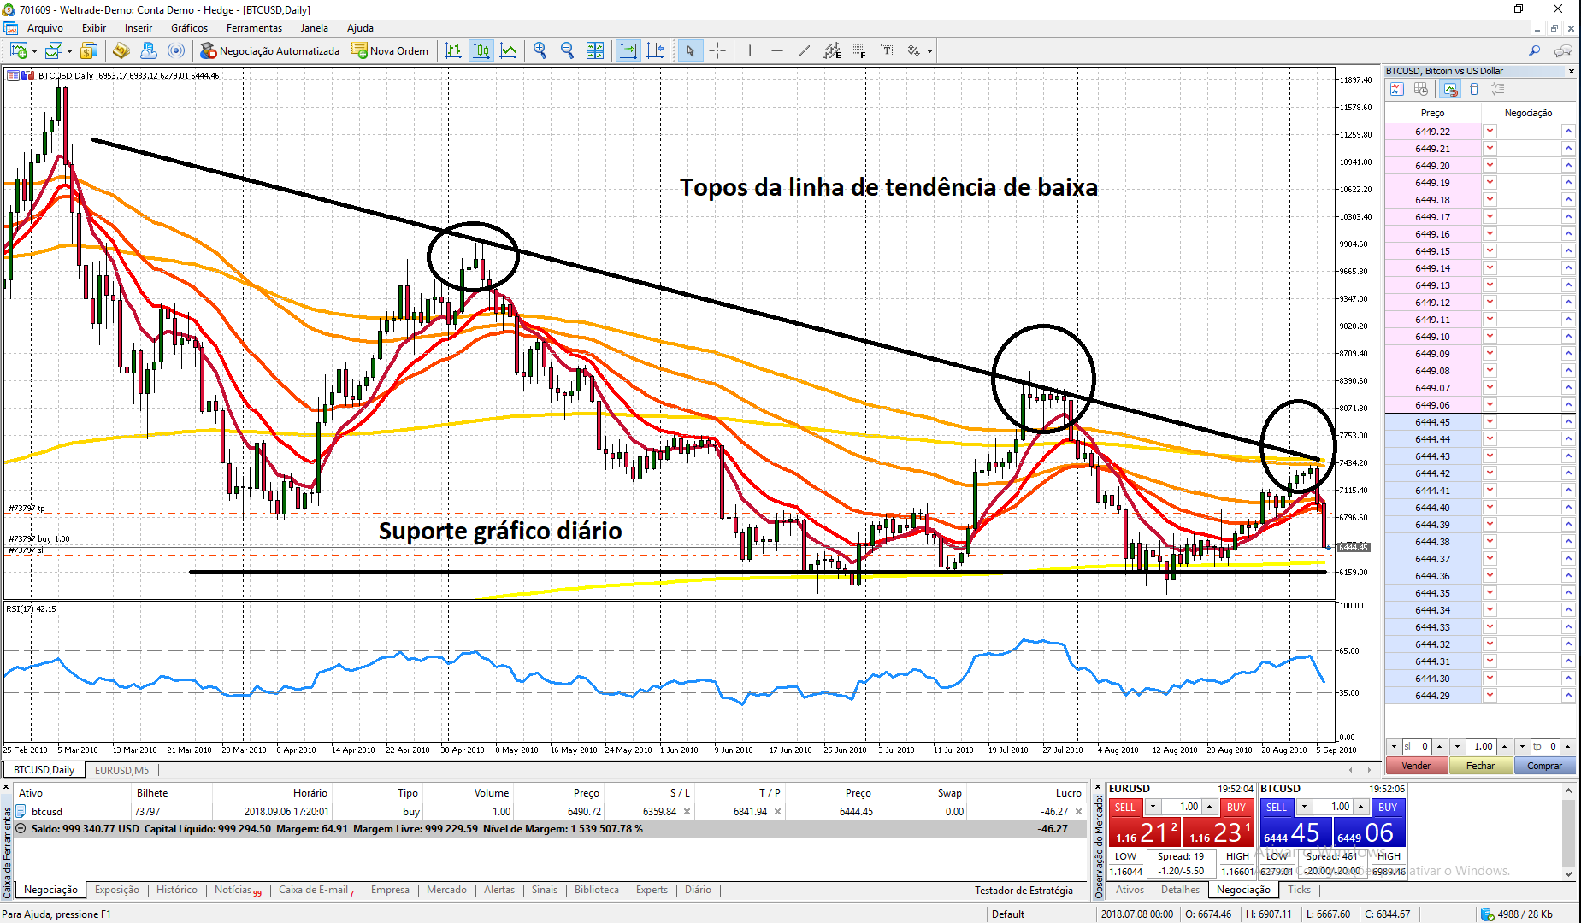Switch chart to bar chart type
The height and width of the screenshot is (923, 1581).
tap(453, 51)
